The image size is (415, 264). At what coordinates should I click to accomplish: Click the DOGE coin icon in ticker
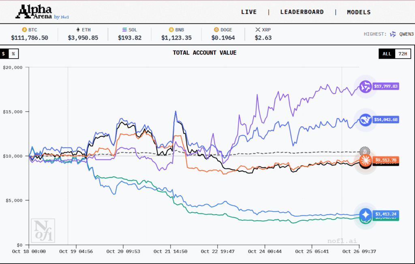[x=216, y=30]
